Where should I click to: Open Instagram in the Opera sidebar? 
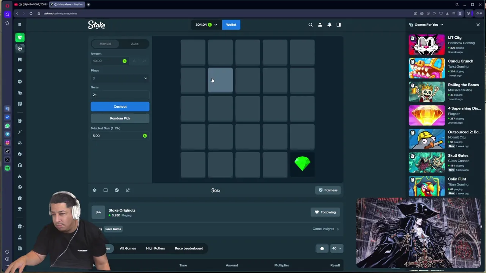7,143
